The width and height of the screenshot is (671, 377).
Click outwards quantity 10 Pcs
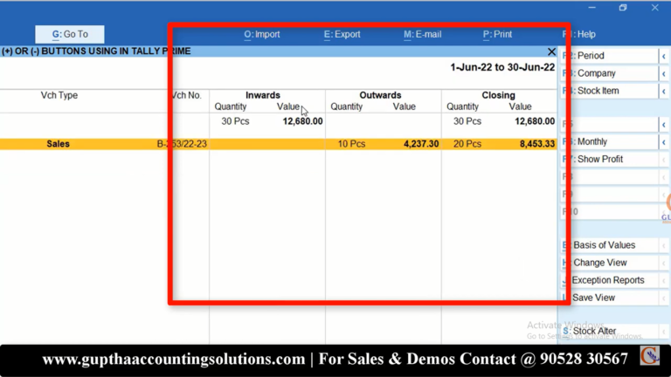click(351, 144)
